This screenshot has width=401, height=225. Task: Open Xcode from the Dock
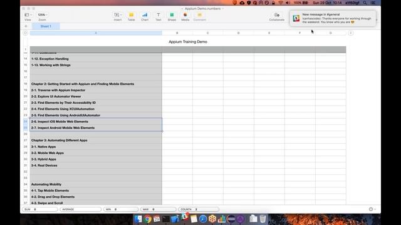point(175,219)
